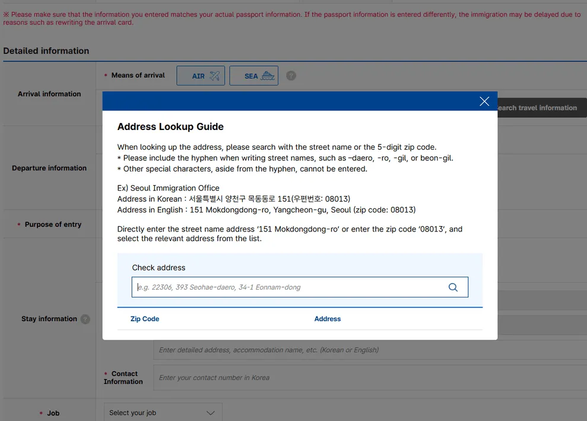Open the Select your job dropdown
Viewport: 587px width, 421px height.
[163, 412]
